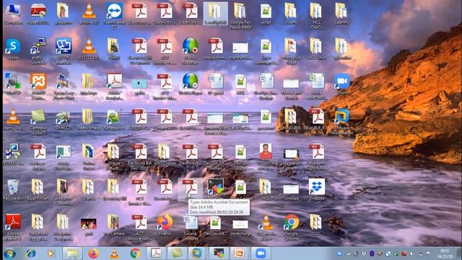The image size is (462, 260).
Task: Open the Udemy folder
Action: pyautogui.click(x=291, y=14)
